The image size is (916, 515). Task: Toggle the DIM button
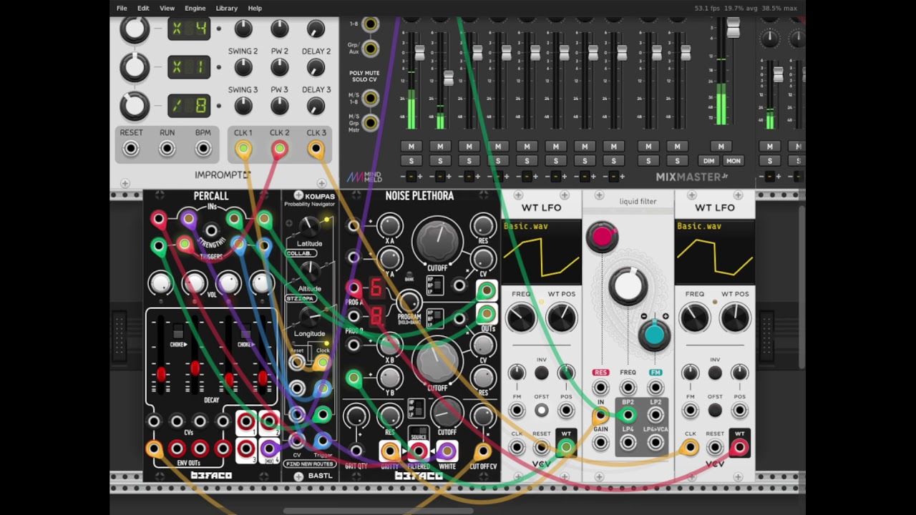[x=708, y=161]
